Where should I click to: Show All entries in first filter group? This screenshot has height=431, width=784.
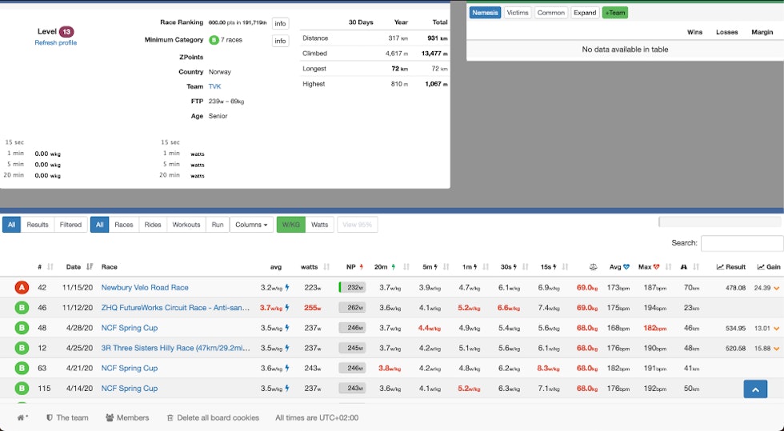[11, 225]
